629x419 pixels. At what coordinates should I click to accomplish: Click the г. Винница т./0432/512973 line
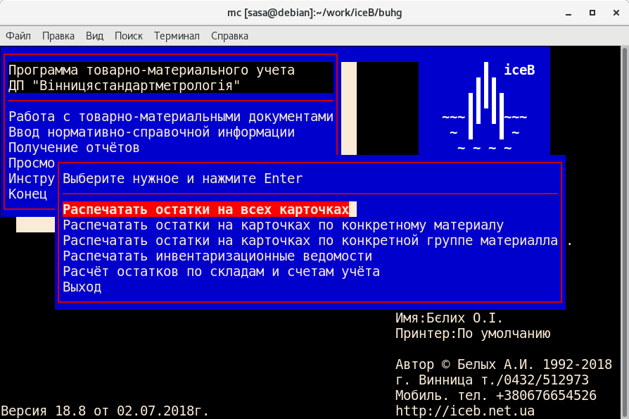[493, 380]
